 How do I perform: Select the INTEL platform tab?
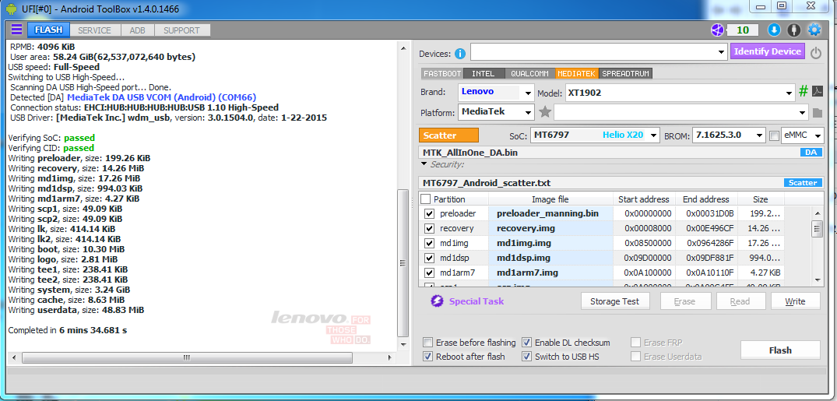483,74
